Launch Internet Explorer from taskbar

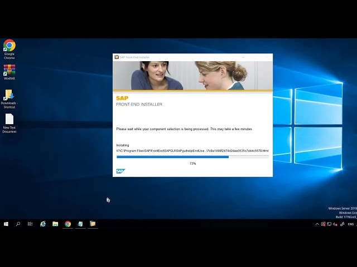pyautogui.click(x=43, y=224)
